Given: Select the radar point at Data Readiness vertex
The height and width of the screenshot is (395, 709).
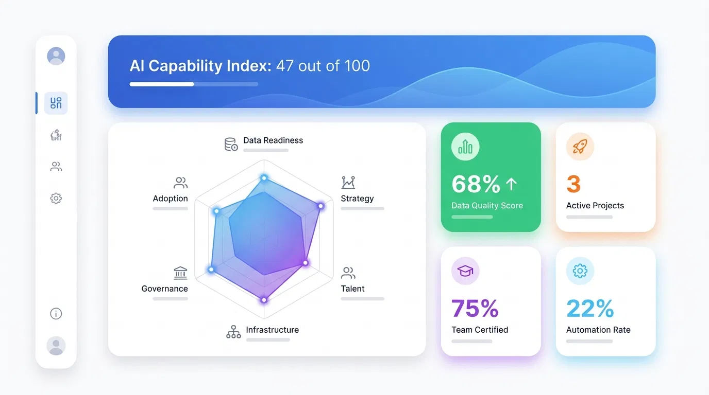Looking at the screenshot, I should point(264,177).
